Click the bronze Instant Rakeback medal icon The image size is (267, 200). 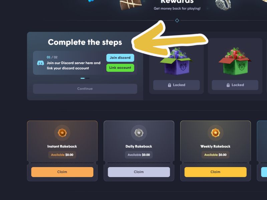(62, 133)
